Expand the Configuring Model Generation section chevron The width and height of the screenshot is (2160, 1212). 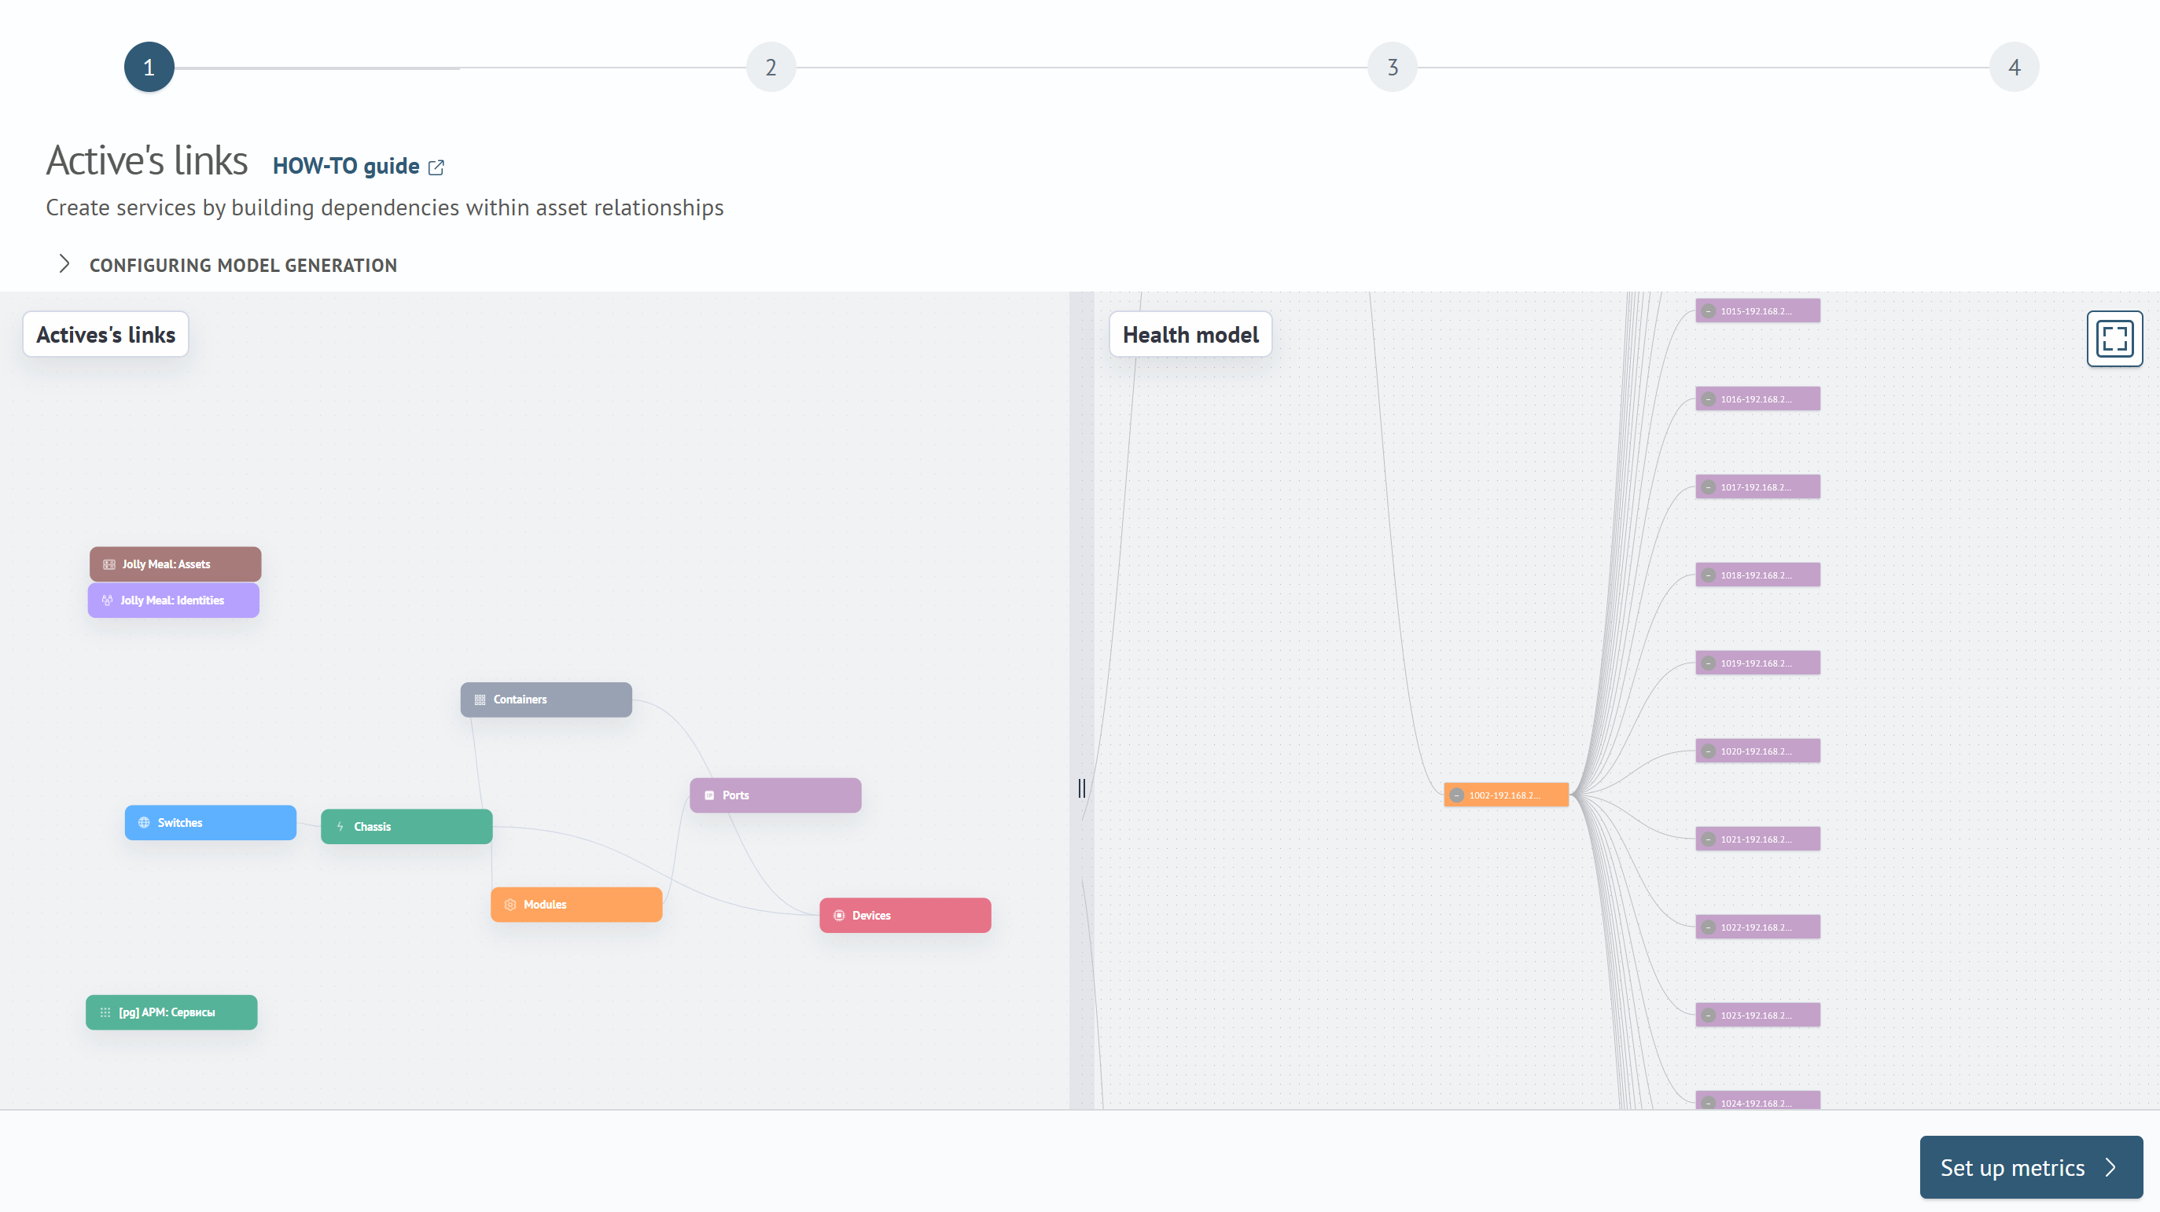[64, 264]
